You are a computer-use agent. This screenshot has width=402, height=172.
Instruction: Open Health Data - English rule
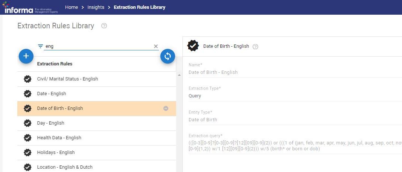pyautogui.click(x=59, y=138)
